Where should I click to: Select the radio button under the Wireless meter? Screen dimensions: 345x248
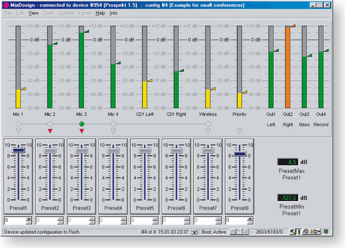(208, 124)
